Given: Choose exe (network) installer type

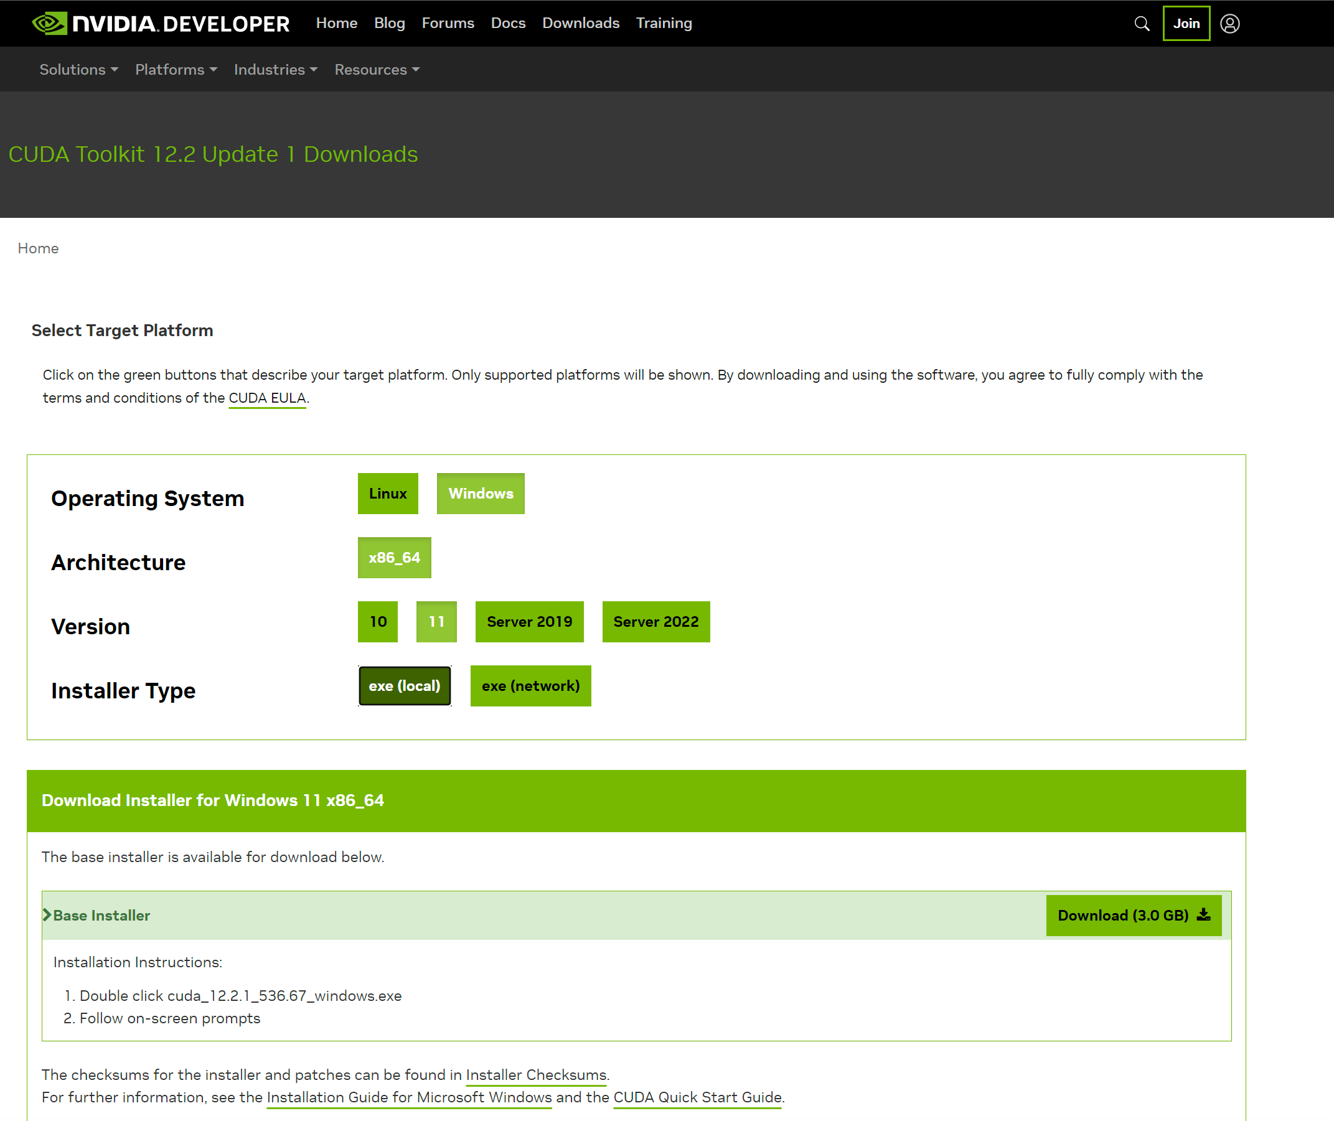Looking at the screenshot, I should click(531, 687).
